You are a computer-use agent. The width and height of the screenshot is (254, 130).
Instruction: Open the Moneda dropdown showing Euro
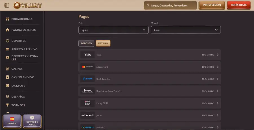[x=186, y=30]
